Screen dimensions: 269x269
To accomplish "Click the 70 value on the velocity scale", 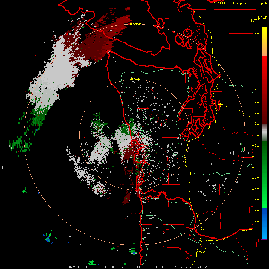I will pos(257,57).
